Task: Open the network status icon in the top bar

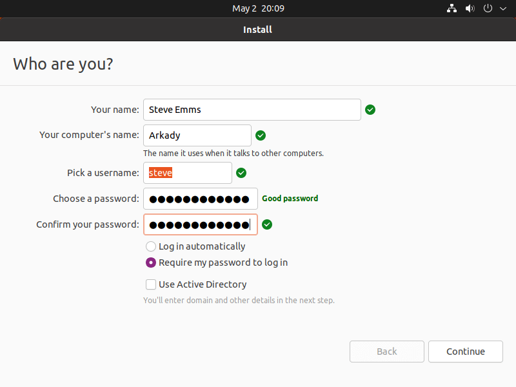Action: click(x=451, y=8)
